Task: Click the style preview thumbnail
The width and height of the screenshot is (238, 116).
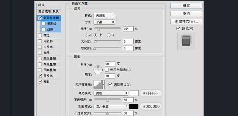Action: coord(186,41)
